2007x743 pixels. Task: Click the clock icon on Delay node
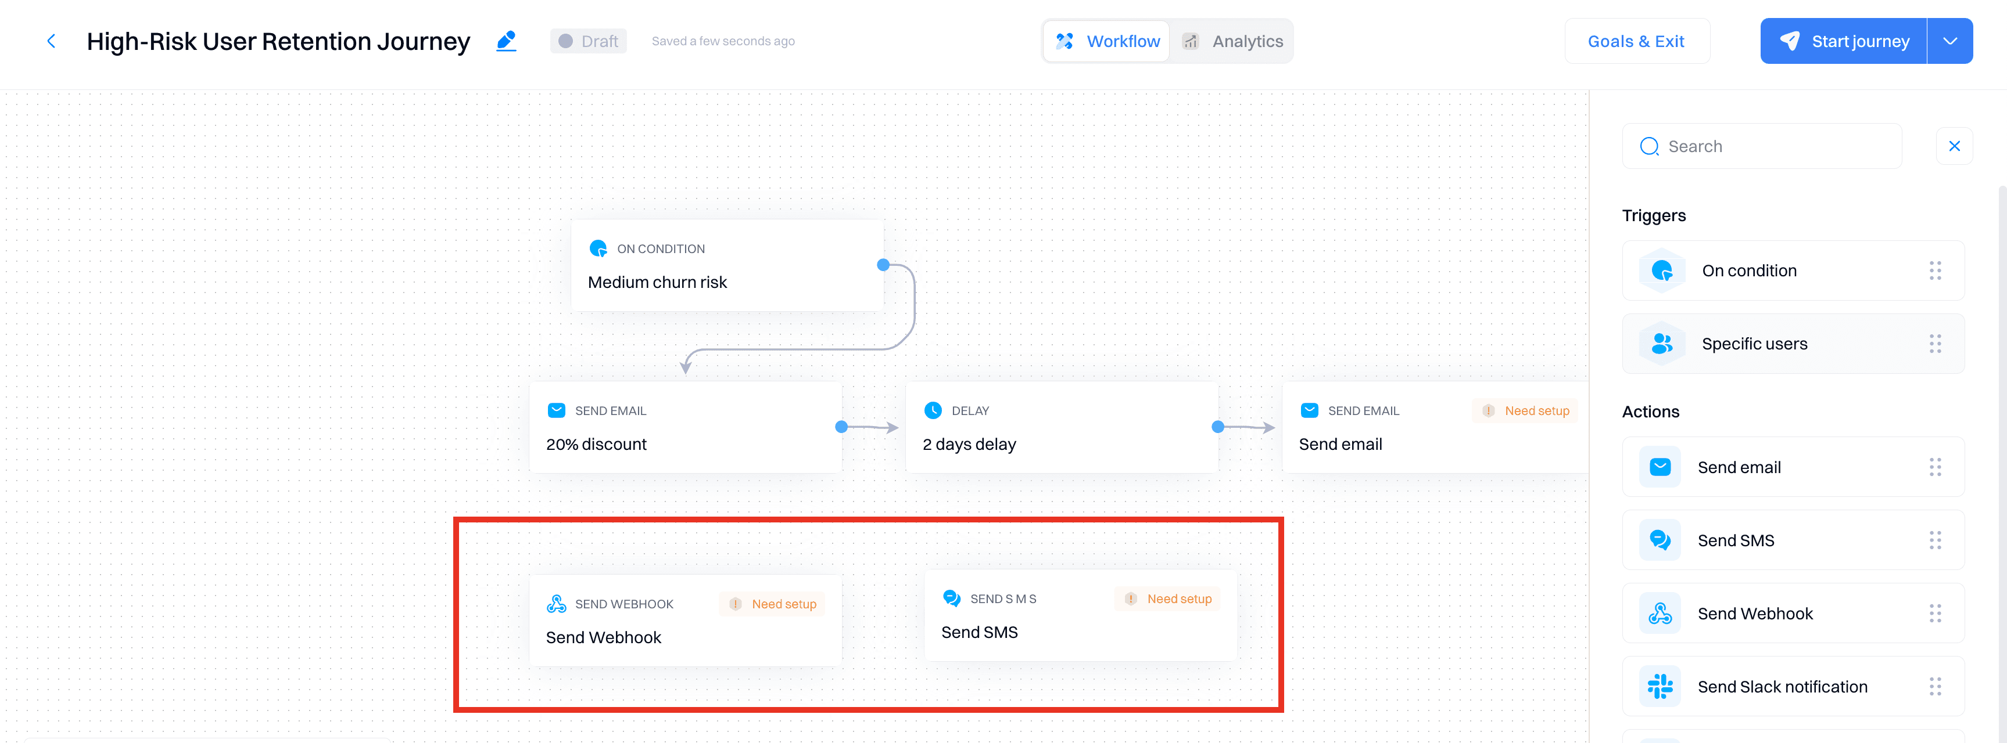point(933,410)
